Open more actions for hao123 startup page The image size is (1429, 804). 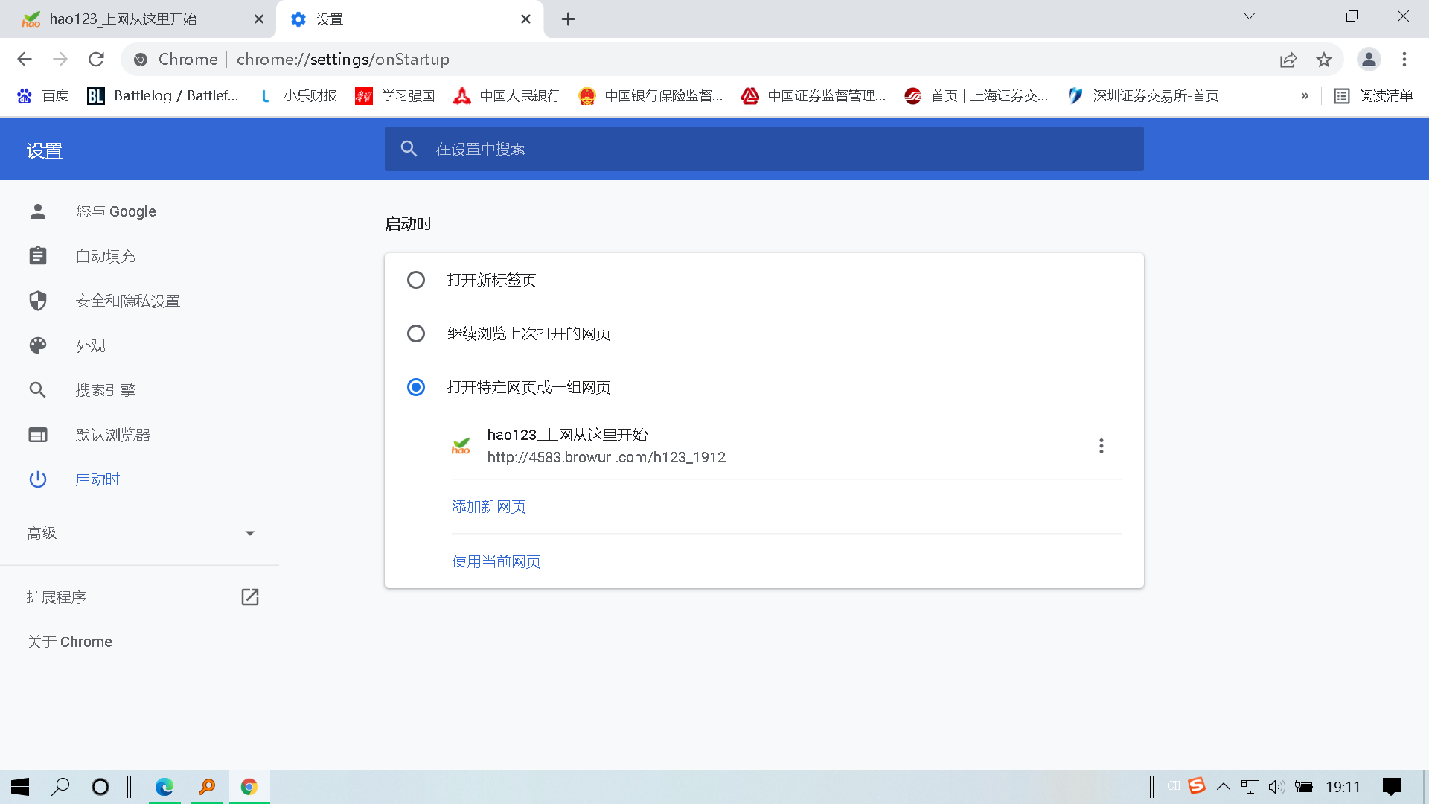coord(1102,446)
